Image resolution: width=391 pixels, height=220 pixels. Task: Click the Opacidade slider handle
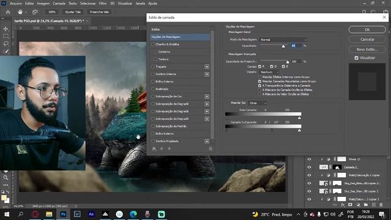click(283, 46)
